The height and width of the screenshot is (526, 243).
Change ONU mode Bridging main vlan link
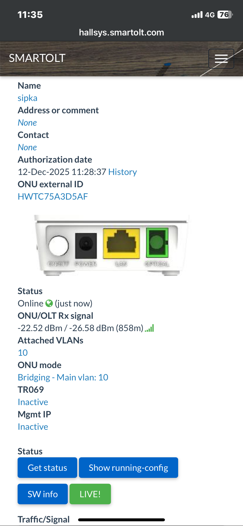click(x=63, y=377)
